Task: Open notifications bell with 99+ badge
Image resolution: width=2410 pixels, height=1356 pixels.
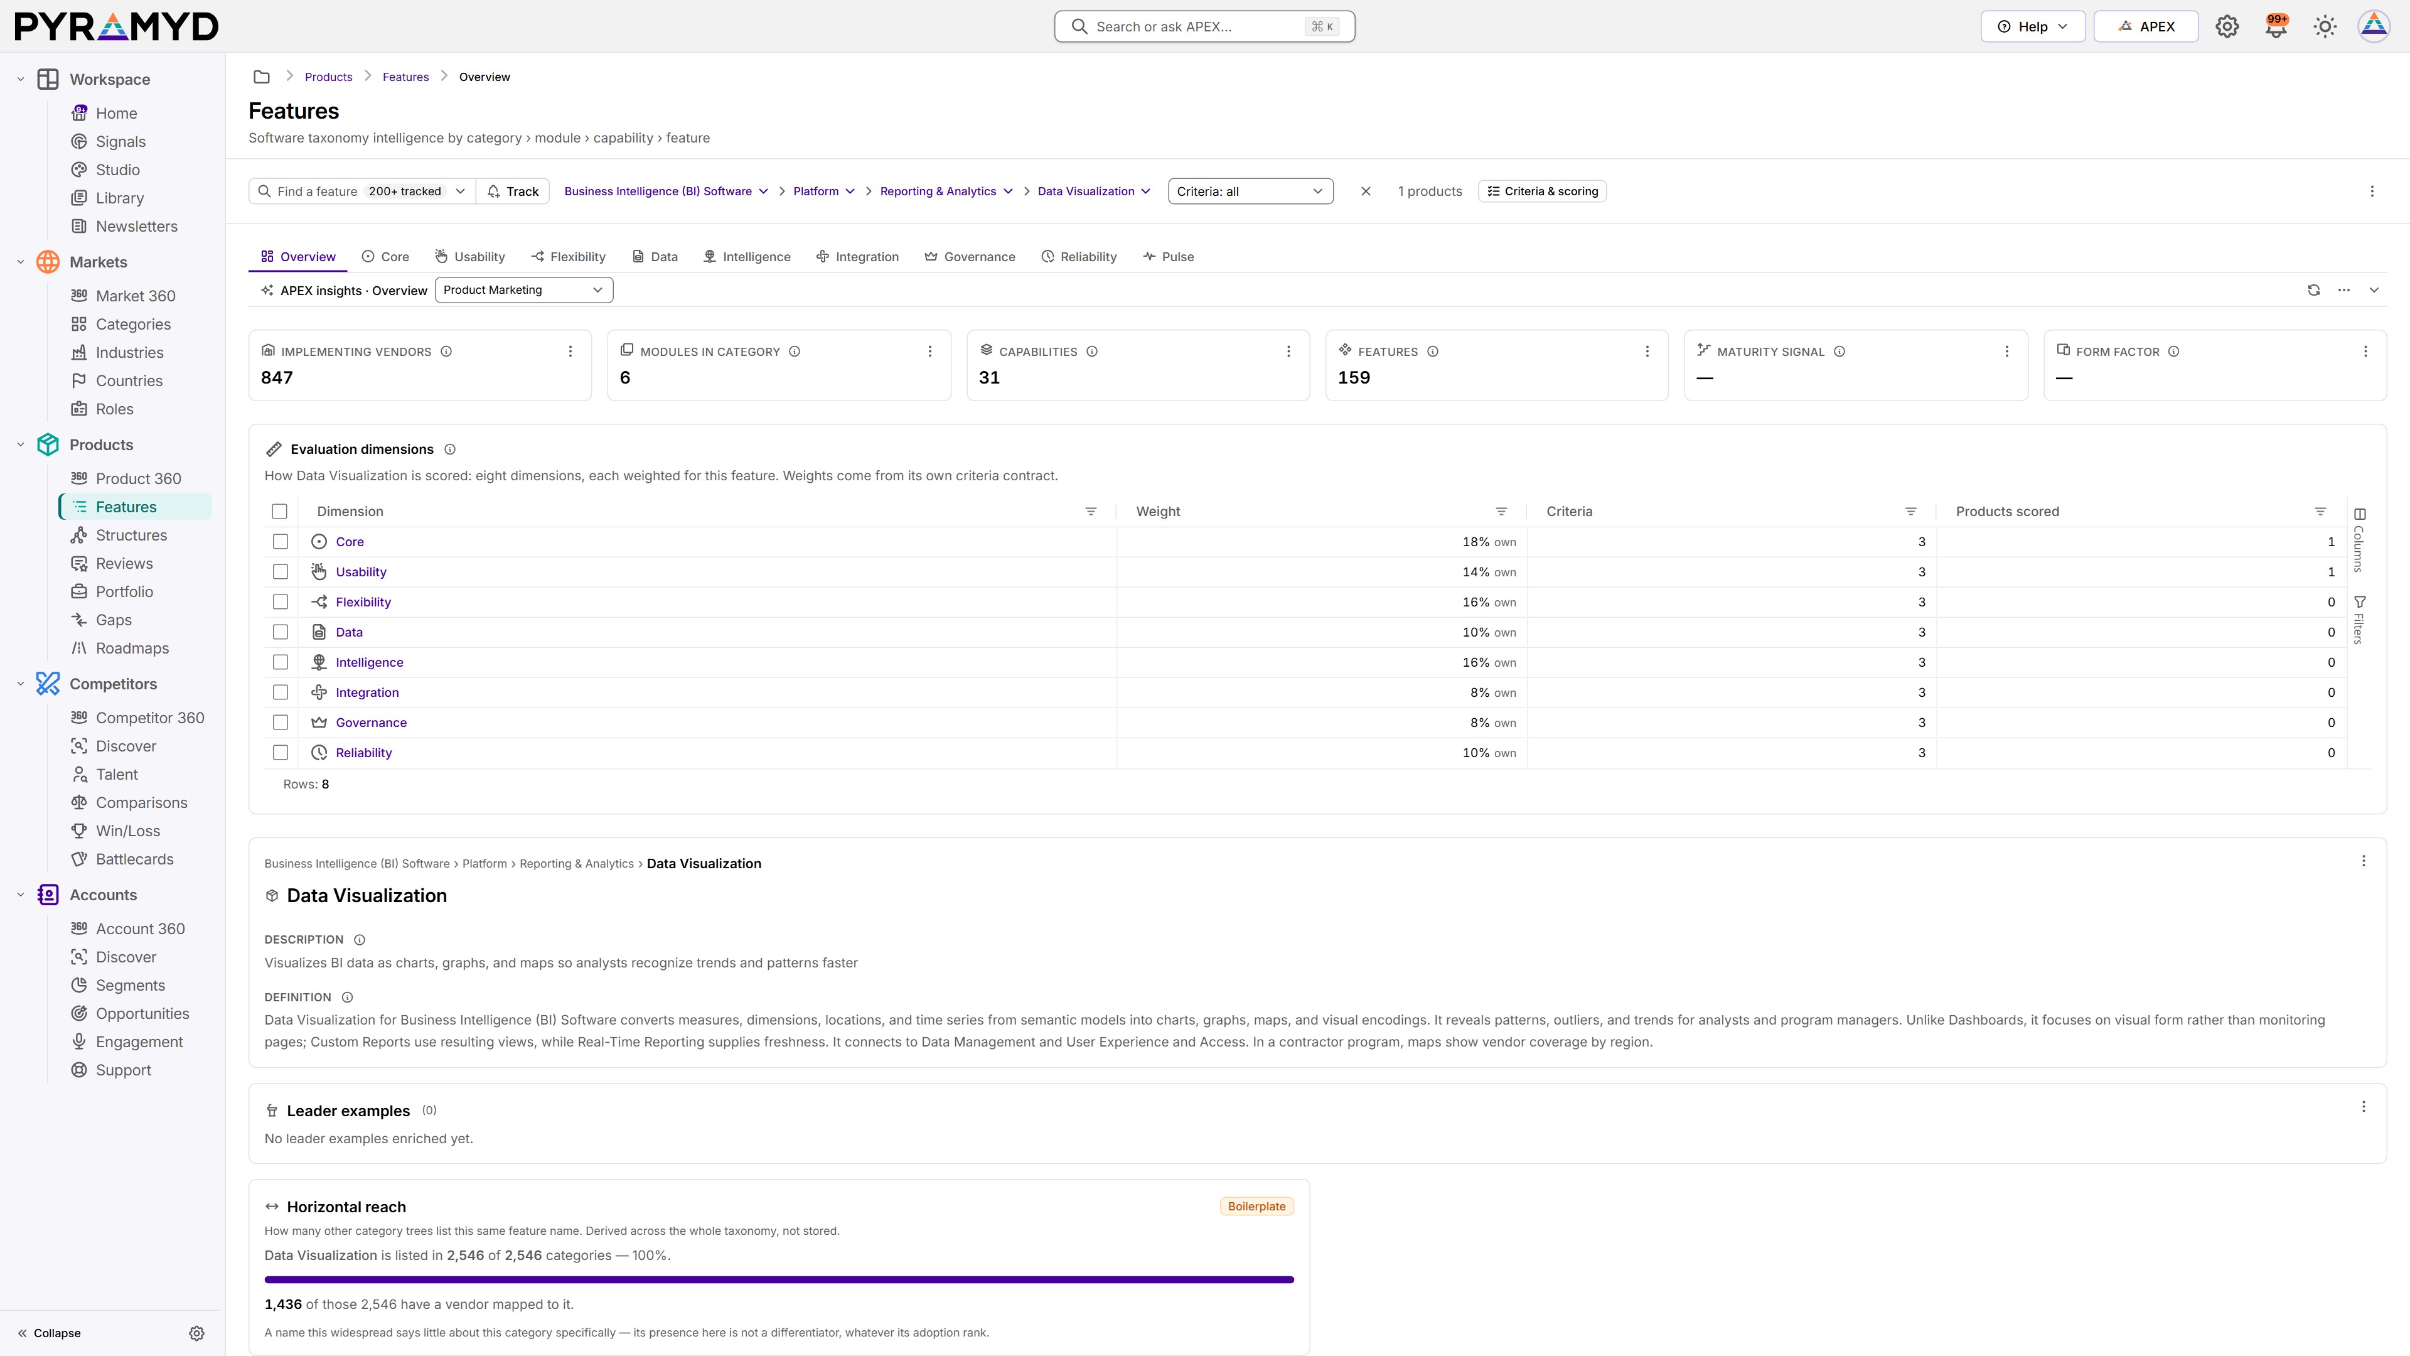Action: click(x=2276, y=26)
